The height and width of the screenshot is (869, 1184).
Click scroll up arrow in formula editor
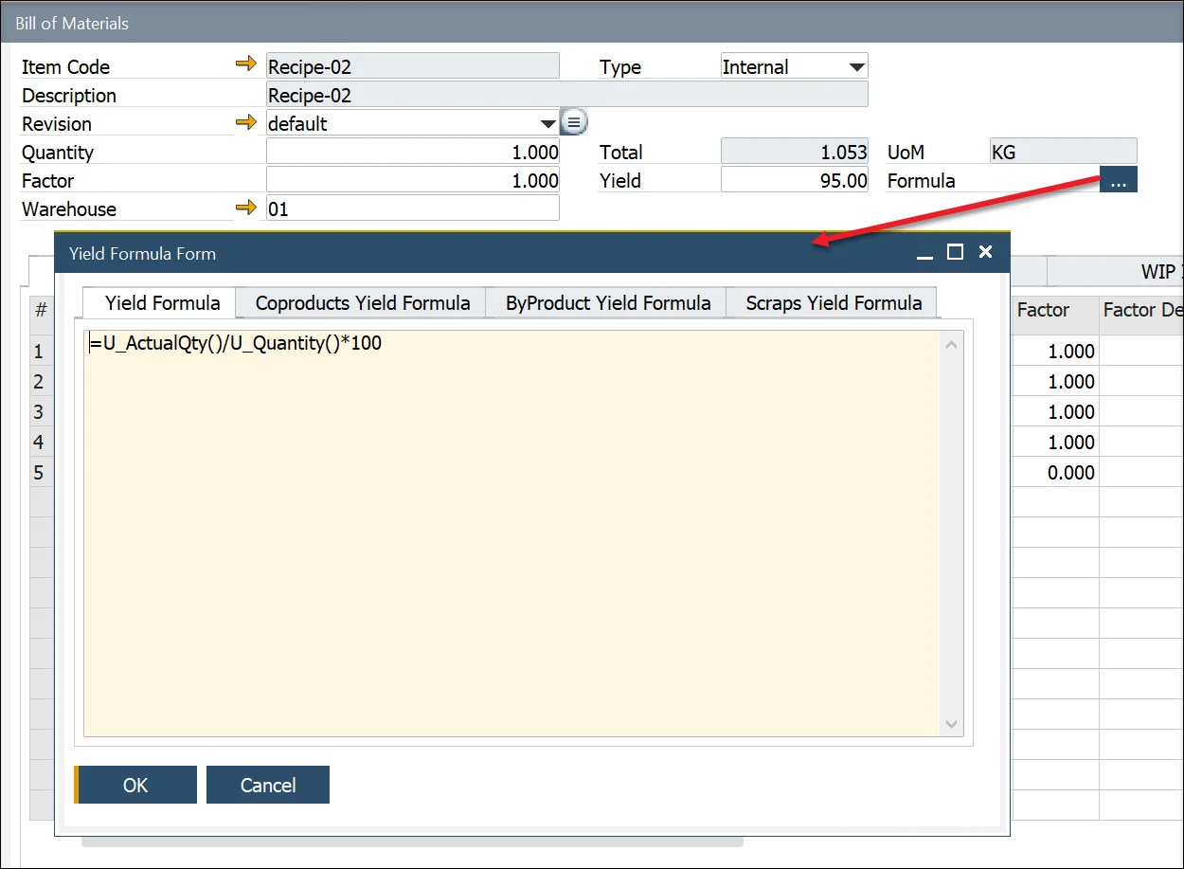click(952, 345)
